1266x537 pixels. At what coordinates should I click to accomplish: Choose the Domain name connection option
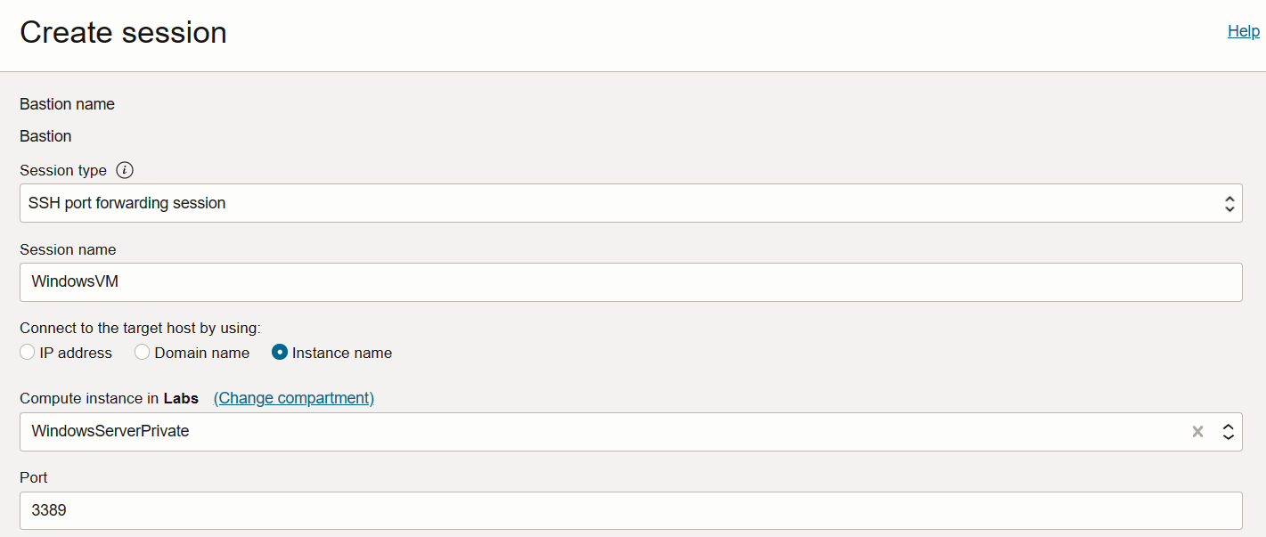click(x=142, y=352)
